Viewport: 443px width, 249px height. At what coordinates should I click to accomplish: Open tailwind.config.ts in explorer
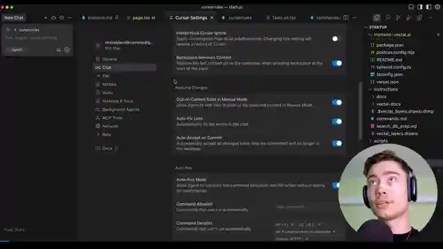[x=394, y=67]
